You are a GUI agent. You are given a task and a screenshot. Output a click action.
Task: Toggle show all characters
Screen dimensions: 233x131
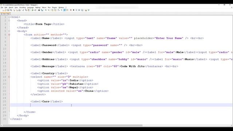pyautogui.click(x=62, y=10)
